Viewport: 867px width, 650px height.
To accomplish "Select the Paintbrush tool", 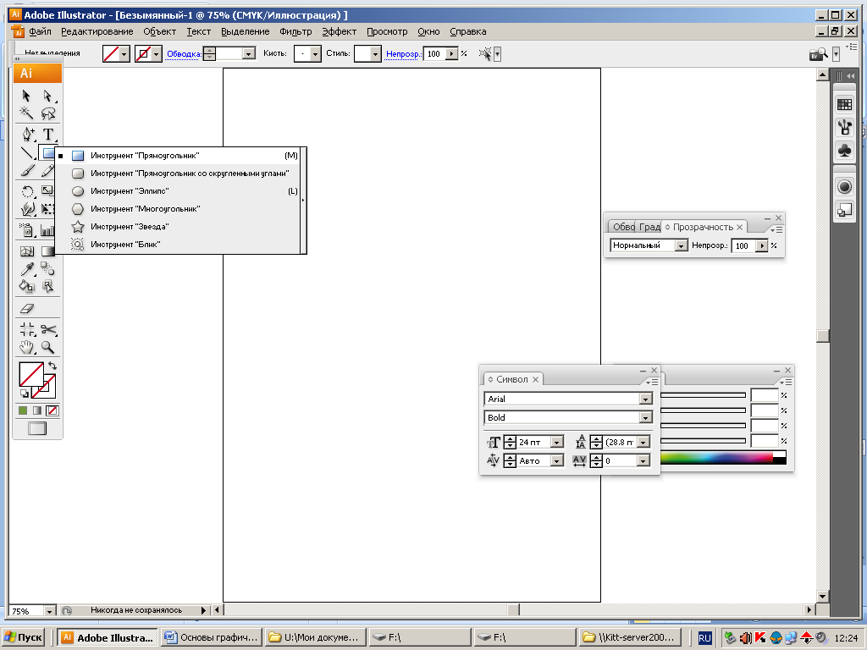I will pos(27,171).
